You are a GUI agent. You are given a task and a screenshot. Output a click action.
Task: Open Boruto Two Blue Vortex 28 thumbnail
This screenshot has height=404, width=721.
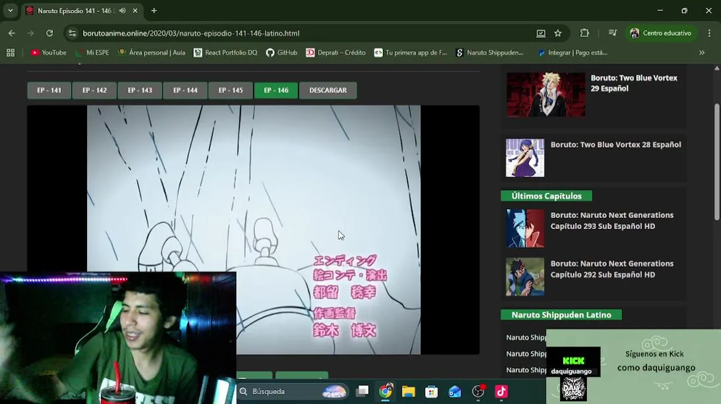[525, 158]
